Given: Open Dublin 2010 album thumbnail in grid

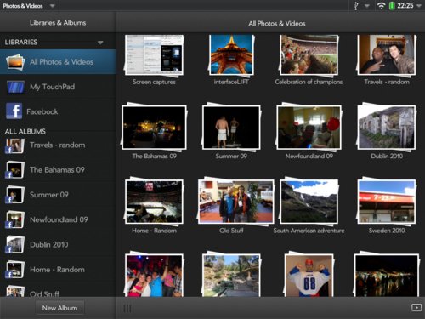Looking at the screenshot, I should point(387,127).
